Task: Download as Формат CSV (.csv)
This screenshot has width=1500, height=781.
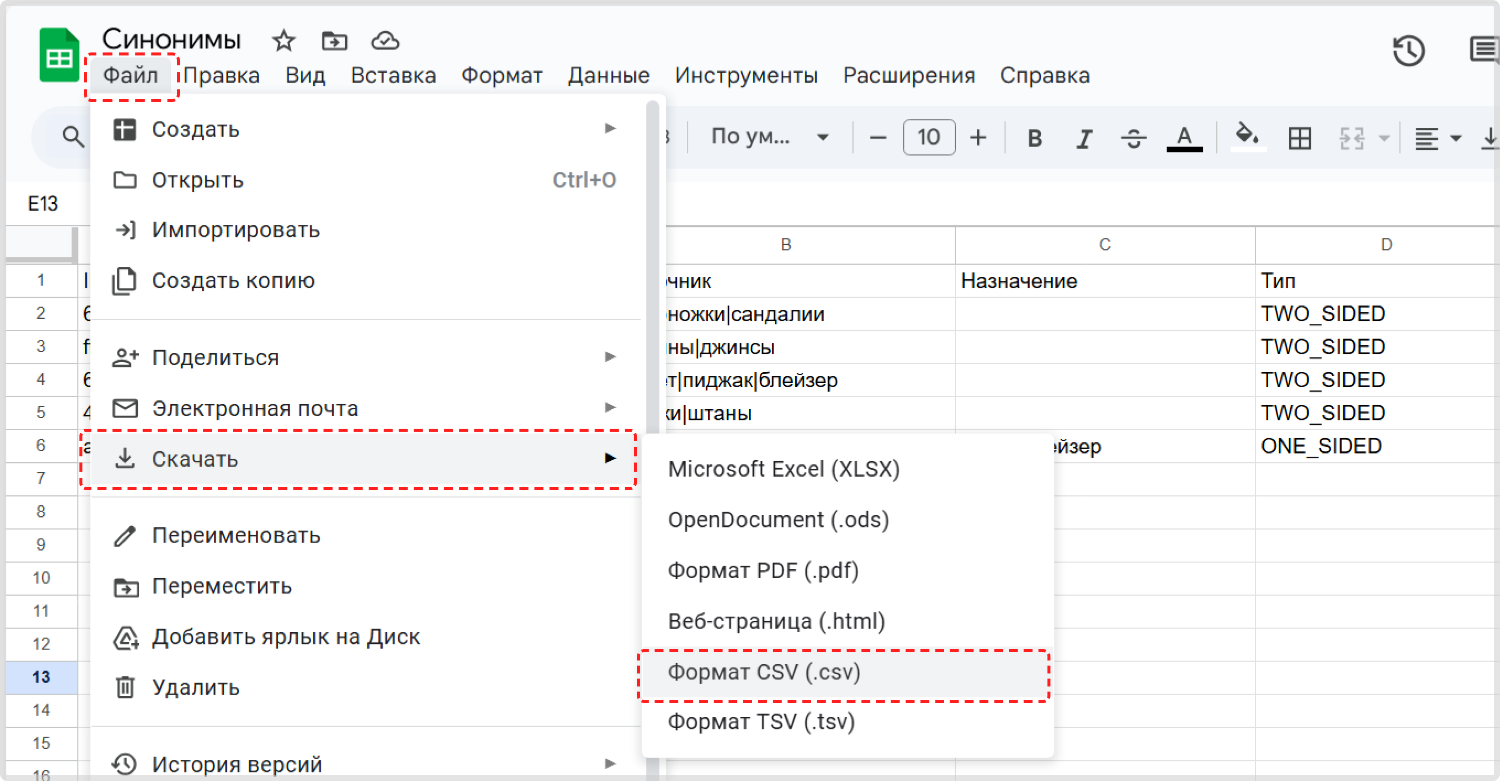Action: 848,672
